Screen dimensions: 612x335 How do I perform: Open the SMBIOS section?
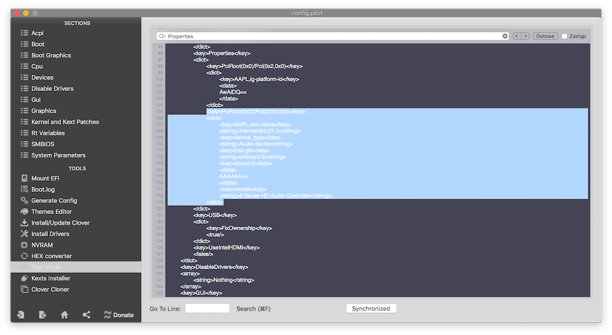coord(42,144)
